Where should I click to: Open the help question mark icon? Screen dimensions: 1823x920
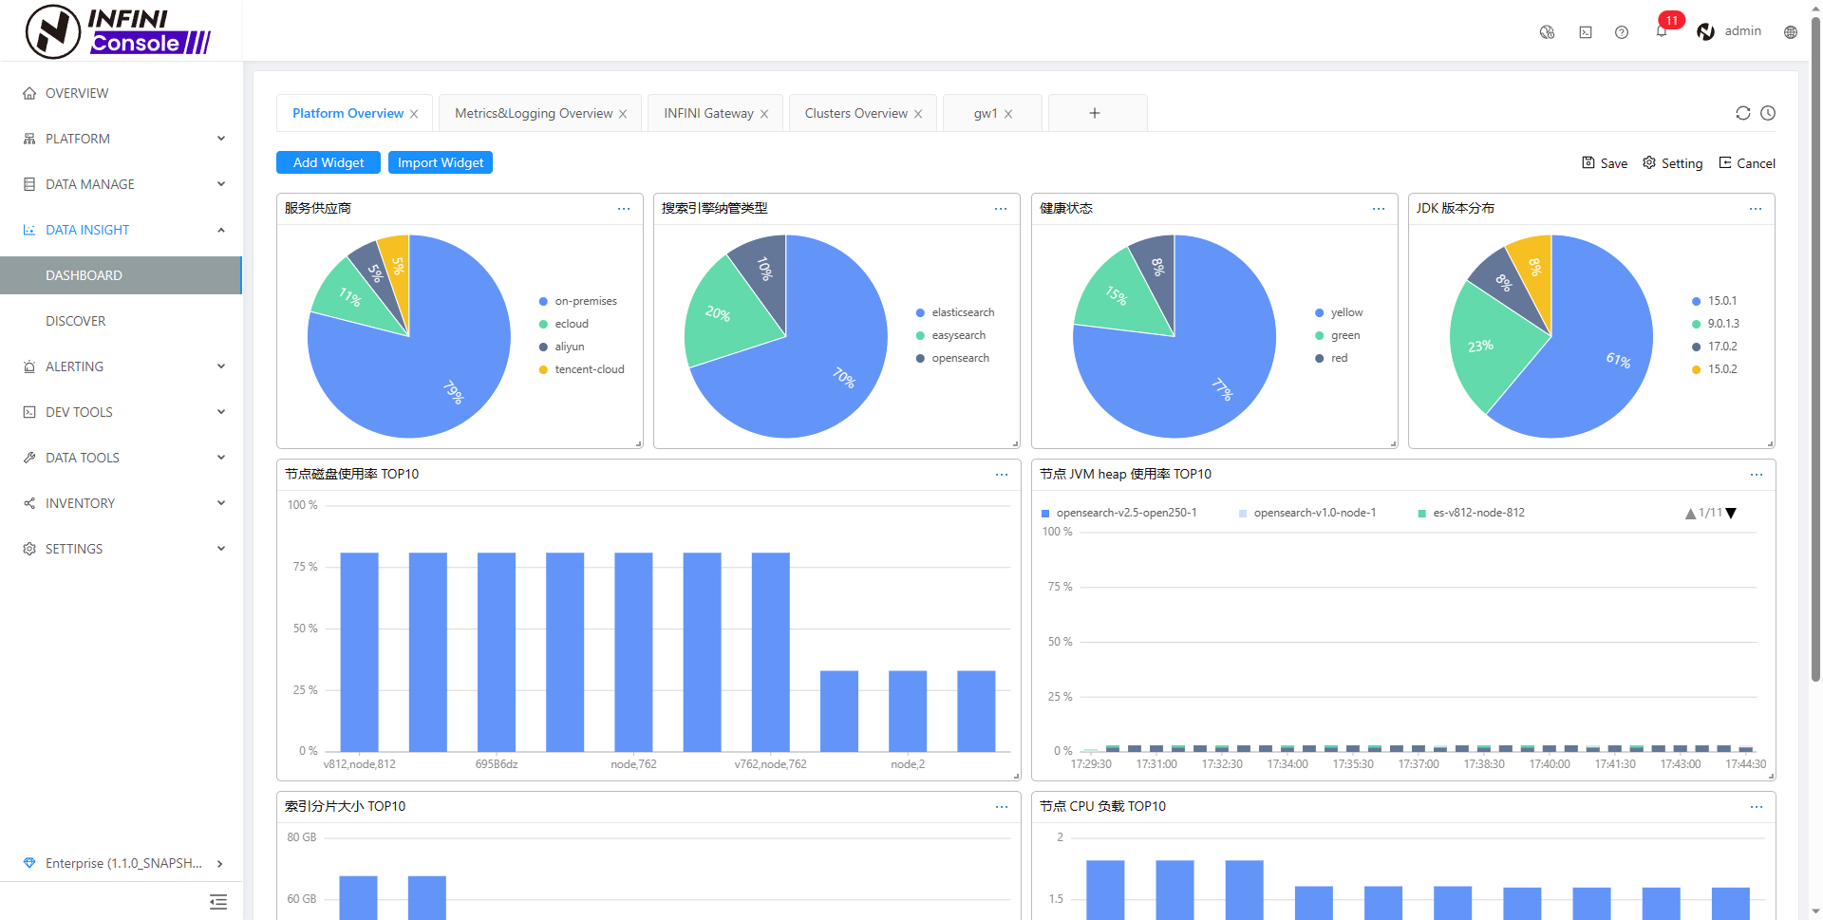click(x=1622, y=32)
